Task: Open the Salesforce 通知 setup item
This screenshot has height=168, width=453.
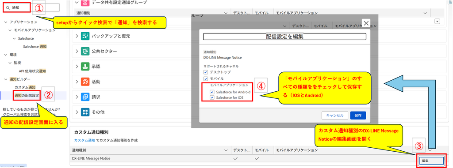Action: point(35,46)
